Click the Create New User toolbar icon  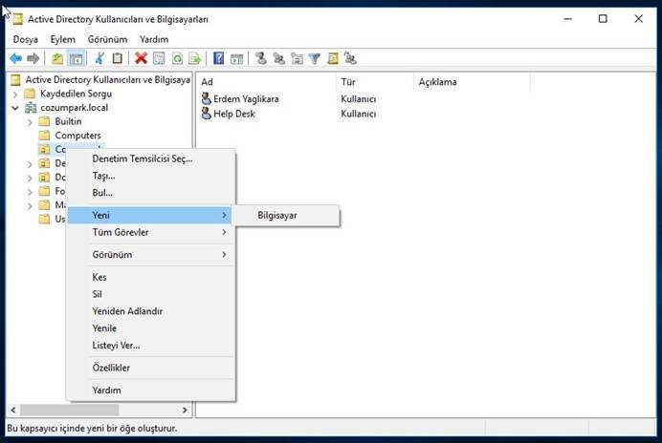(x=261, y=58)
